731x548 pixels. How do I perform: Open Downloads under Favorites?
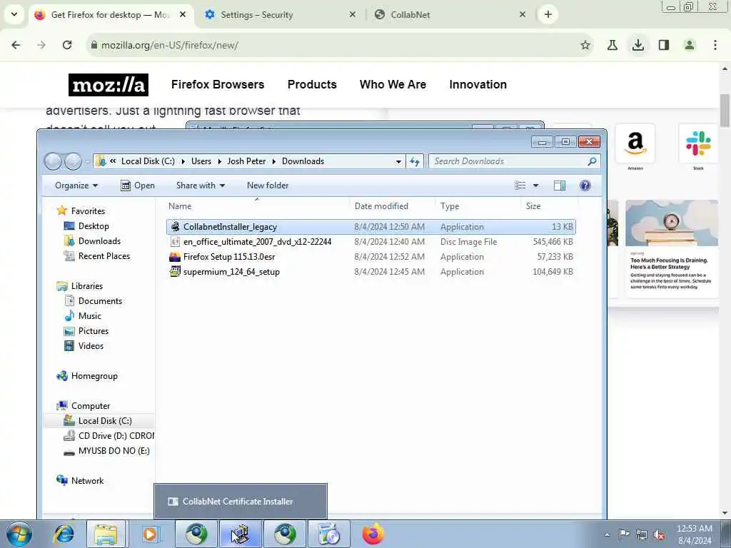pyautogui.click(x=99, y=241)
